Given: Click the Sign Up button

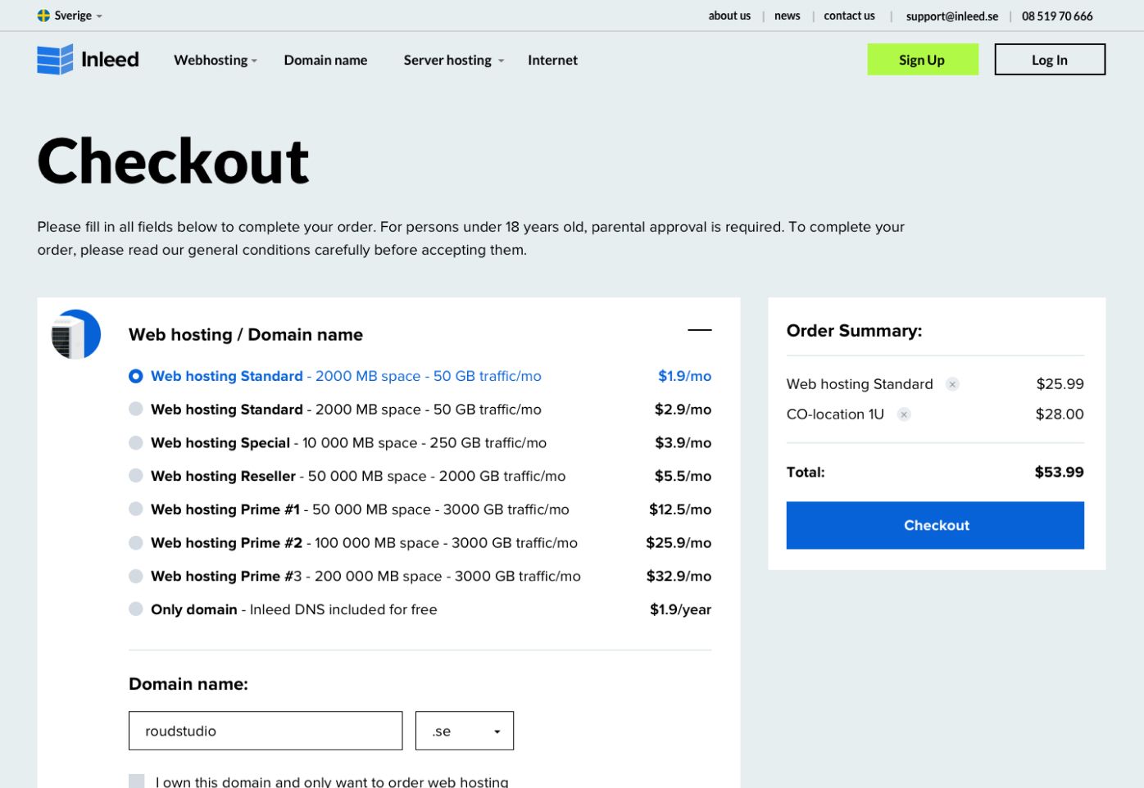Looking at the screenshot, I should [923, 59].
